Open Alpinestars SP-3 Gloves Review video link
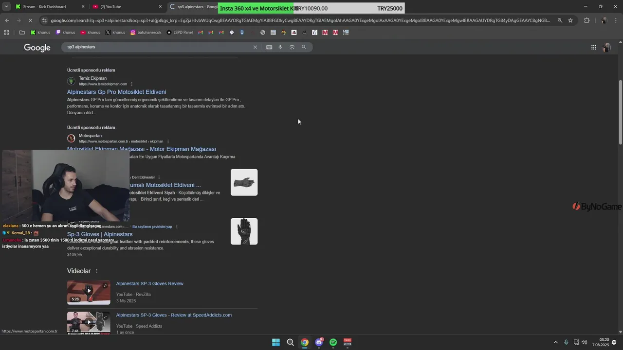 [149, 284]
